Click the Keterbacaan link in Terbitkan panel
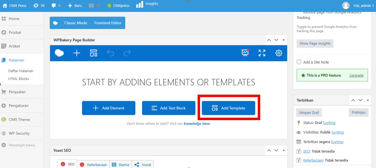 click(x=313, y=160)
